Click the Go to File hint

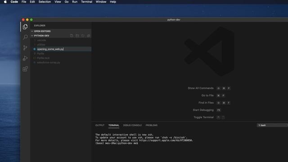click(207, 95)
